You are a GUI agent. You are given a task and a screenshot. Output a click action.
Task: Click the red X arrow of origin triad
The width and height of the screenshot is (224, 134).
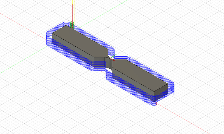coord(113,60)
